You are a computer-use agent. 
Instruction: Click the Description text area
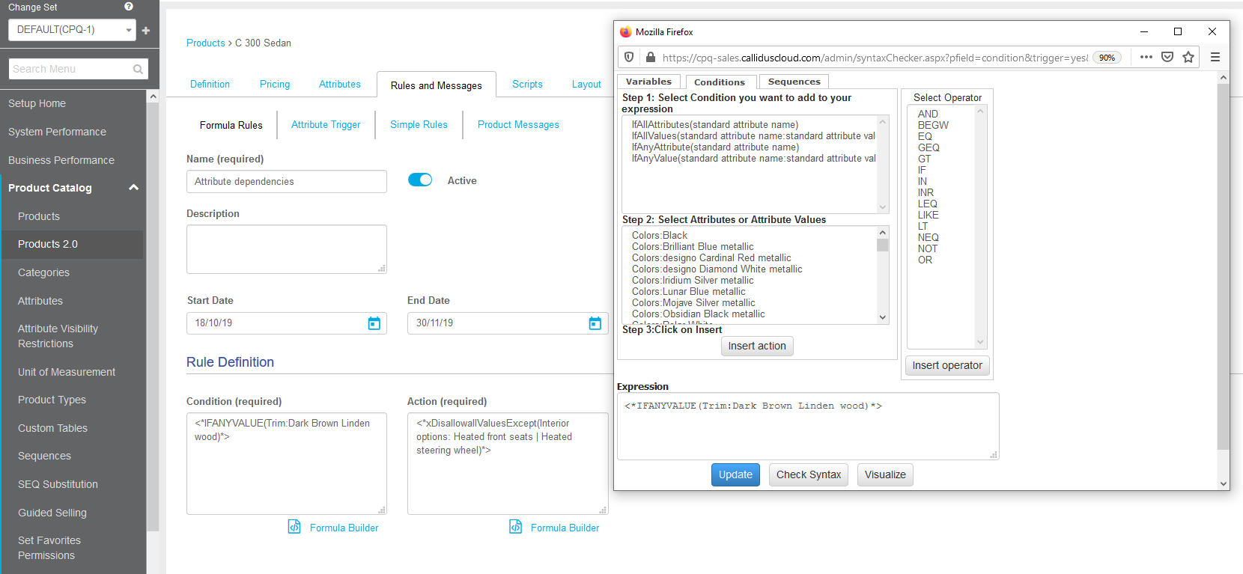coord(287,249)
